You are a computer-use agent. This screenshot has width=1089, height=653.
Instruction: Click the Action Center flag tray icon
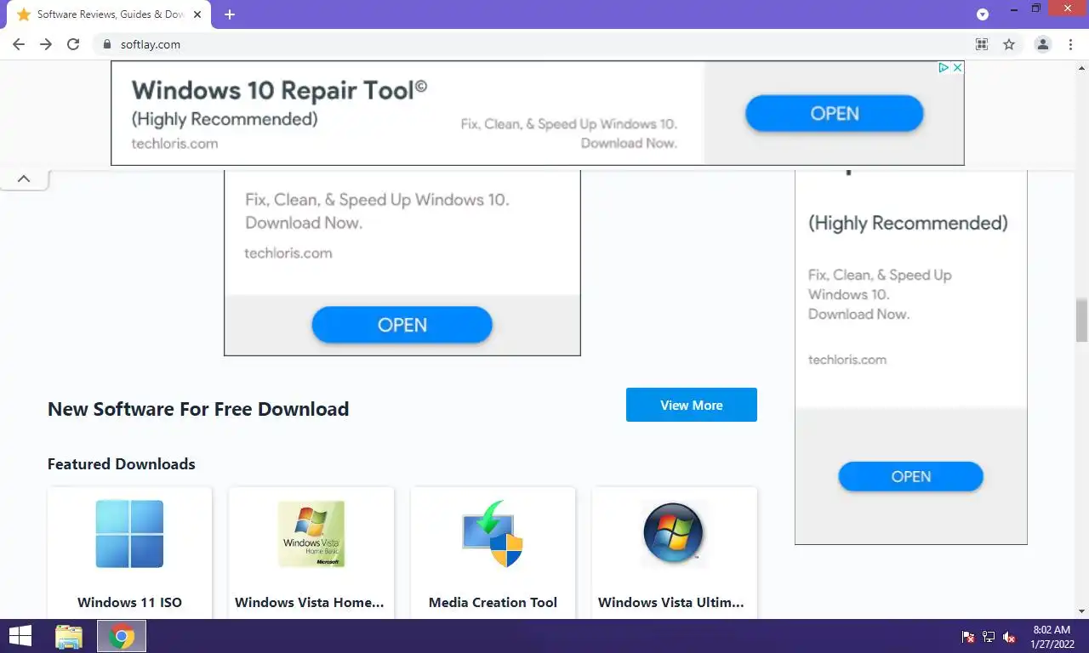[x=968, y=637]
